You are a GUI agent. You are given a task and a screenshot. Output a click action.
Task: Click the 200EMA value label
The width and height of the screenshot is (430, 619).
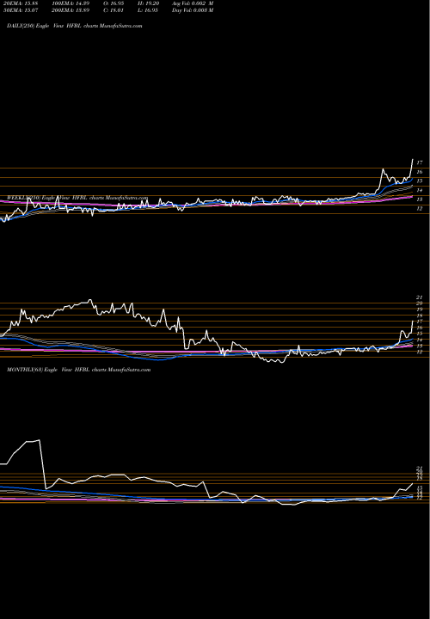coord(72,10)
